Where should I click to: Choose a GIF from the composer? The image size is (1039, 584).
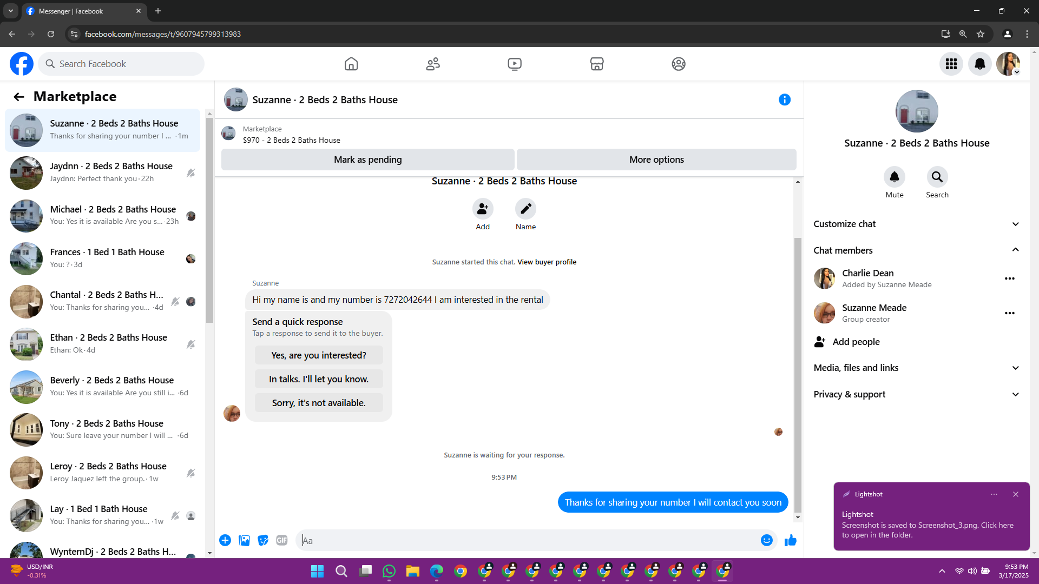point(282,540)
